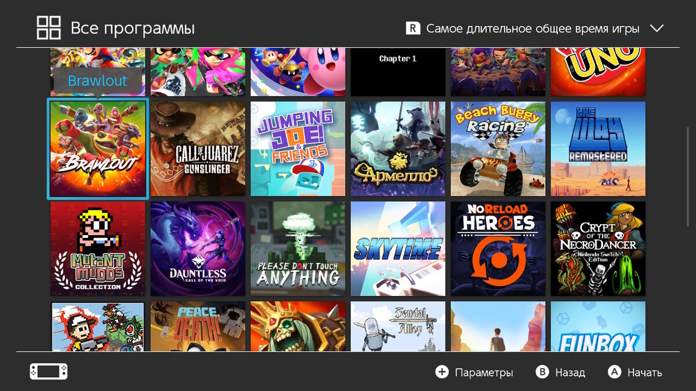696x391 pixels.
Task: Select Crypt of the NecroDancer tile
Action: 598,249
